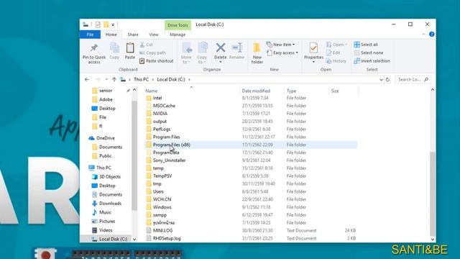460x259 pixels.
Task: Click the Cut scissors icon
Action: click(142, 45)
